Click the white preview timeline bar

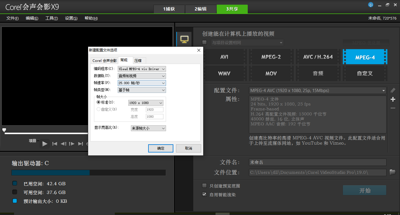pyautogui.click(x=46, y=133)
